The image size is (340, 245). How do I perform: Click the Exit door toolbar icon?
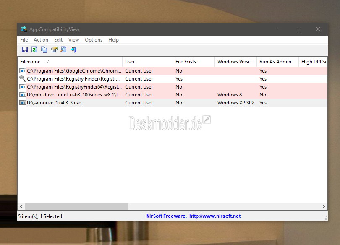(x=73, y=50)
